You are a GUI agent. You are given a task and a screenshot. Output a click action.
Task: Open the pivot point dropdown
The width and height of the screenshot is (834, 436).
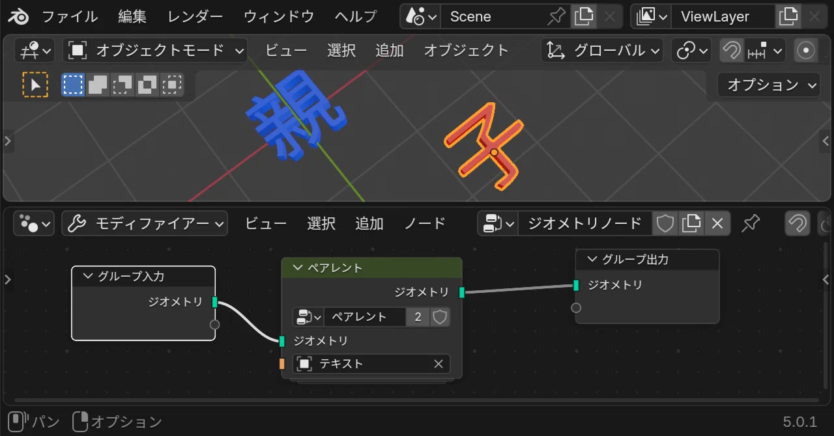tap(692, 50)
